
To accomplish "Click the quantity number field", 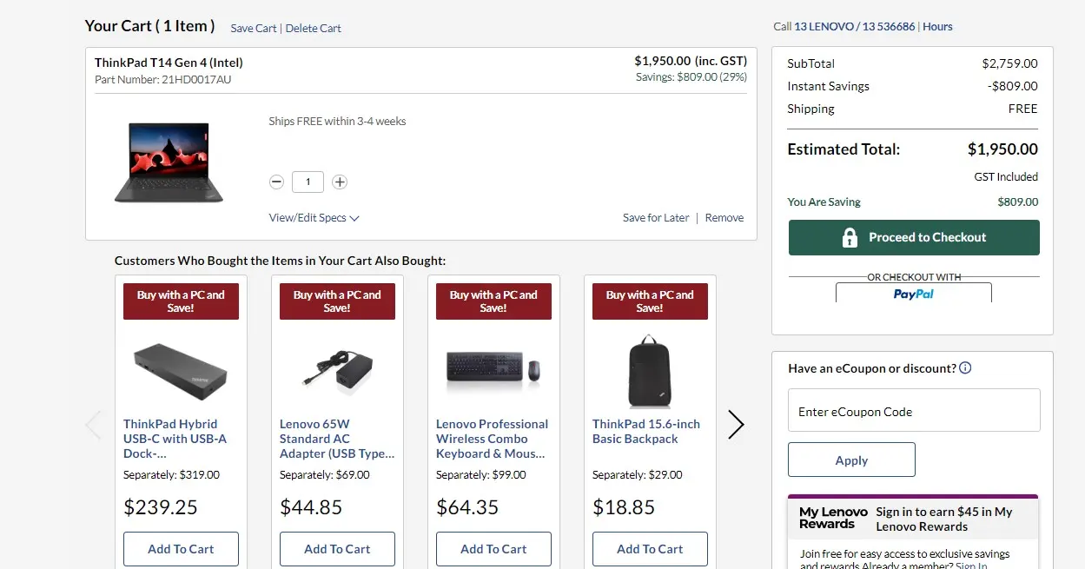I will point(308,182).
